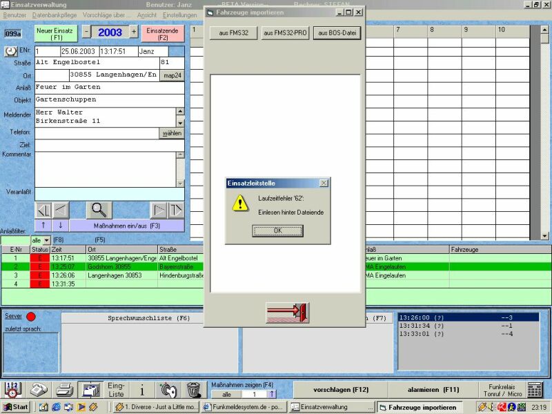
Task: Click the Windows Start button
Action: pos(15,407)
